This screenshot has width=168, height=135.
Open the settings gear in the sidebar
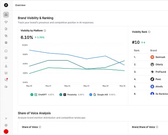tap(6, 125)
